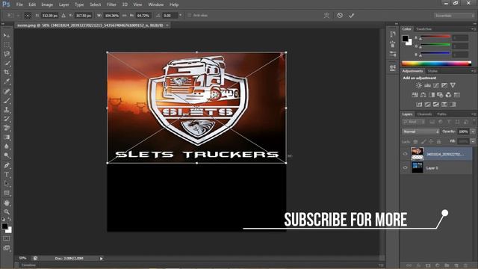Select the Pen tool
Viewport: 478px width, 269px height.
pos(7,166)
